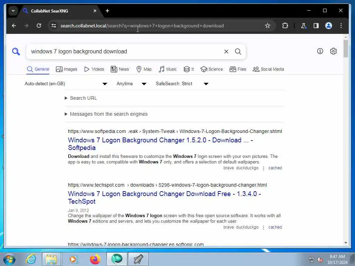Open more options dots for Softpedia result
The width and height of the screenshot is (355, 266).
[x=263, y=168]
